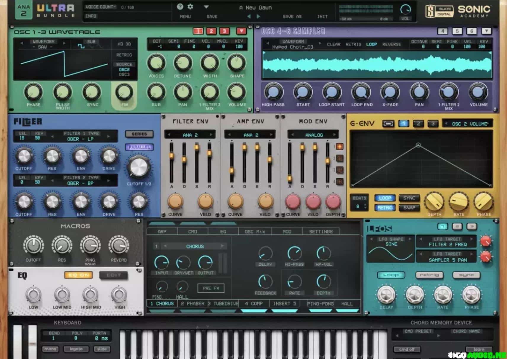Viewport: 507px width, 359px height.
Task: Click the FM knob
Action: (124, 92)
